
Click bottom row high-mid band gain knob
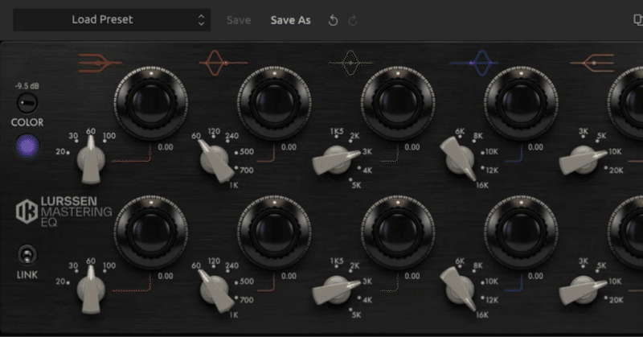(x=521, y=232)
